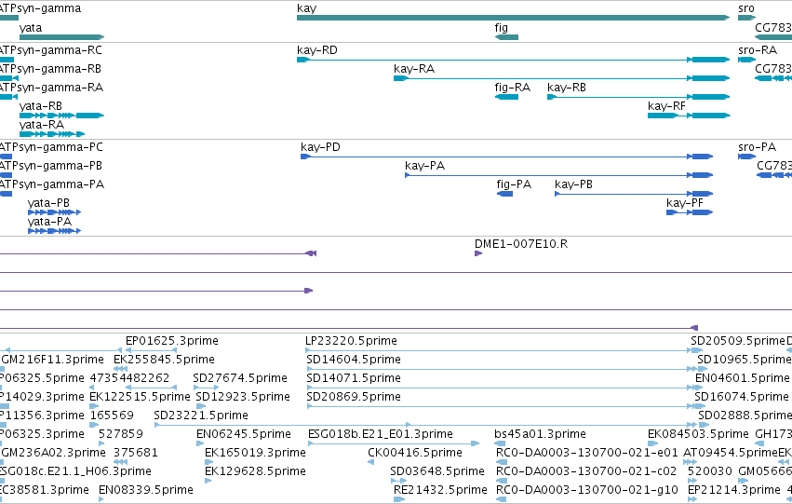Viewport: 792px width, 504px height.
Task: Click the EP21214.3prime EST
Action: 692,499
